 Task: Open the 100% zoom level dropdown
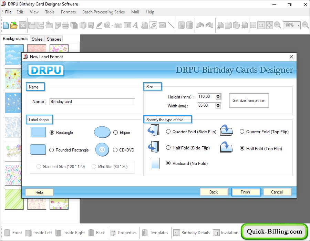pyautogui.click(x=298, y=25)
